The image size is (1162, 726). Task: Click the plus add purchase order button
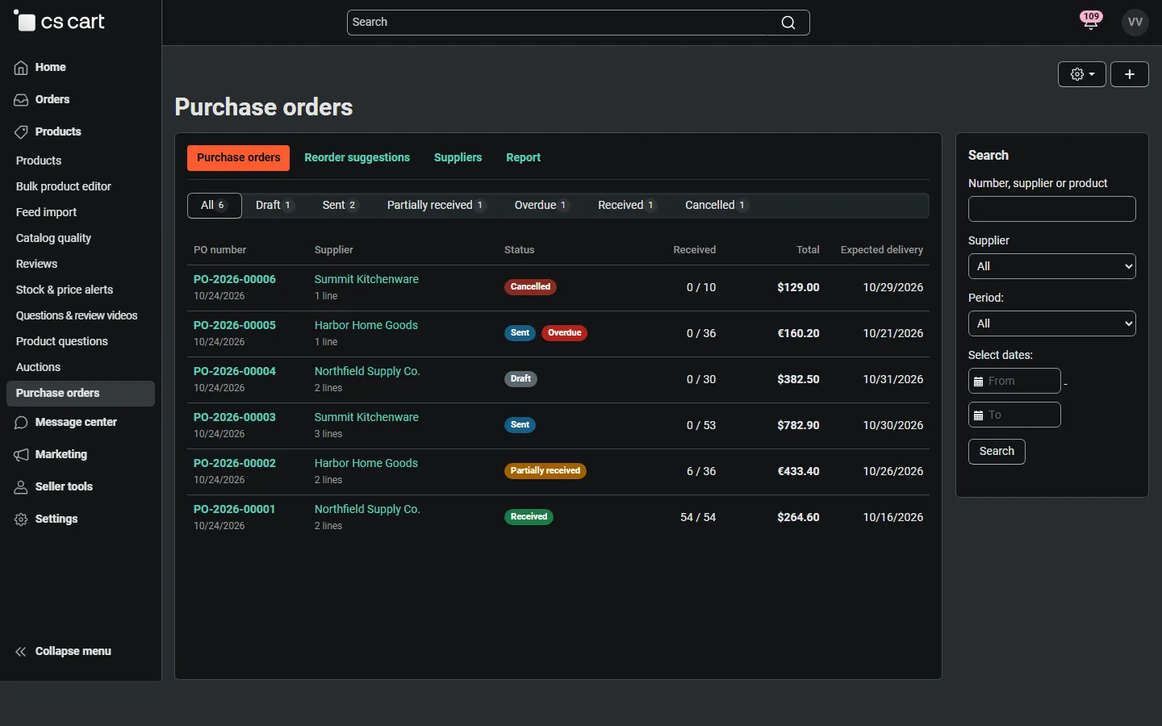(x=1130, y=74)
